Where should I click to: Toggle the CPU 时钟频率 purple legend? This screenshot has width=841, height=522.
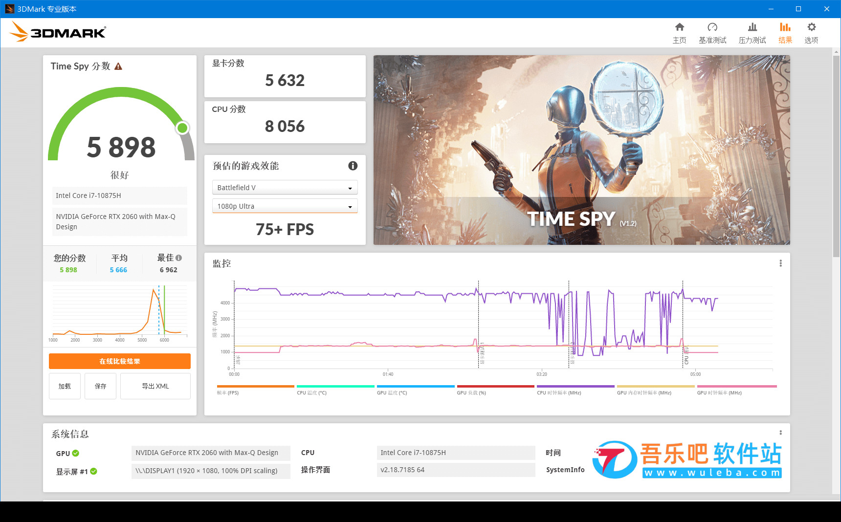(575, 390)
